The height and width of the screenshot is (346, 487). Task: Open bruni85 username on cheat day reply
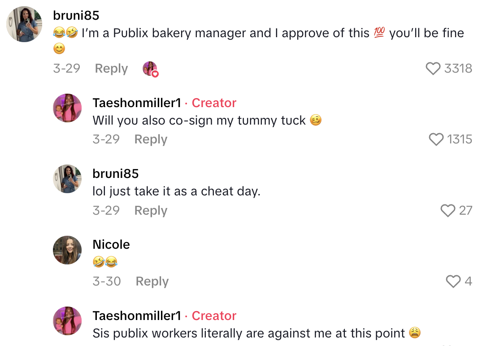pos(115,173)
